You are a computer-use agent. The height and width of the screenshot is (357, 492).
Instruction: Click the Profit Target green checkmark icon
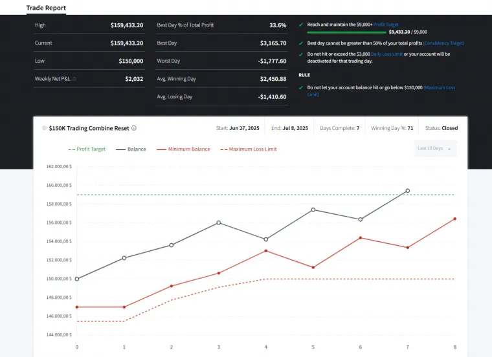(x=300, y=25)
